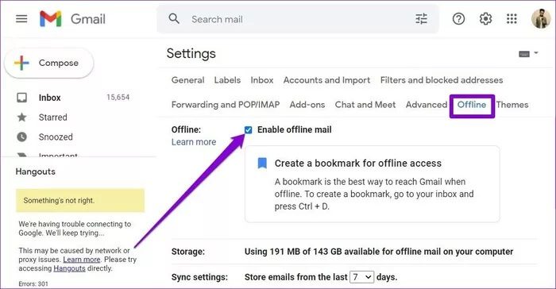The width and height of the screenshot is (556, 289).
Task: Click Learn more in Hangouts message
Action: (82, 260)
